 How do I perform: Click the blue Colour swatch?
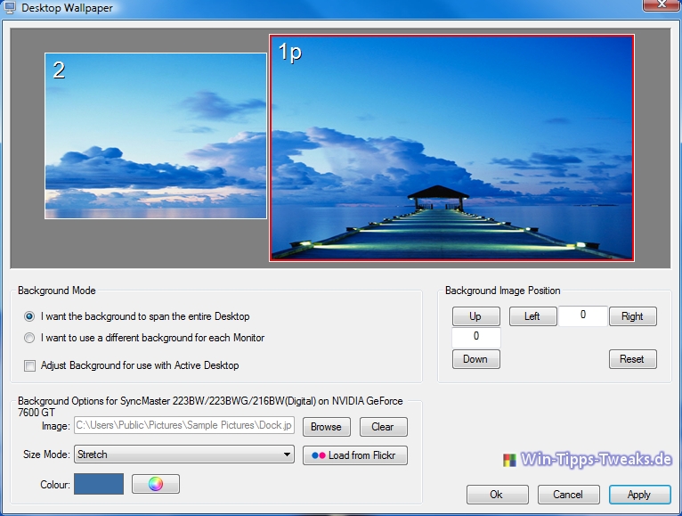(99, 484)
